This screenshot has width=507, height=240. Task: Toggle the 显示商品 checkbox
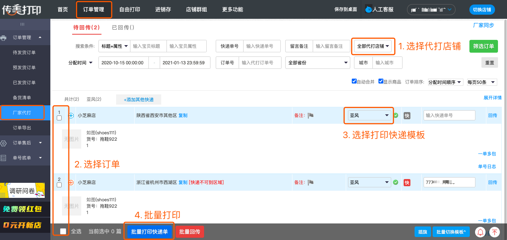tap(381, 82)
